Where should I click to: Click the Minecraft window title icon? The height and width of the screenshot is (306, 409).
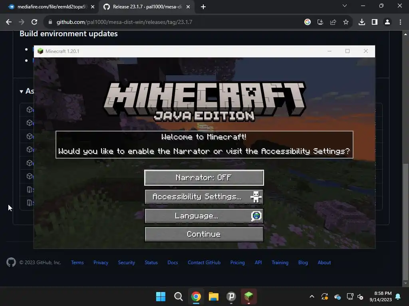tap(40, 51)
